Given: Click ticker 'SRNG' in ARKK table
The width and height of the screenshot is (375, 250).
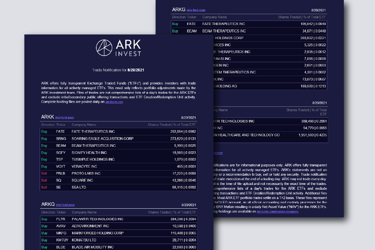Looking at the screenshot, I should 61,139.
